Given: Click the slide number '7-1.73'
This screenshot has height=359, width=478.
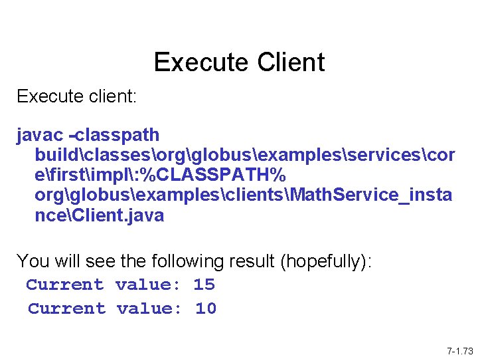Looking at the screenshot, I should (460, 351).
